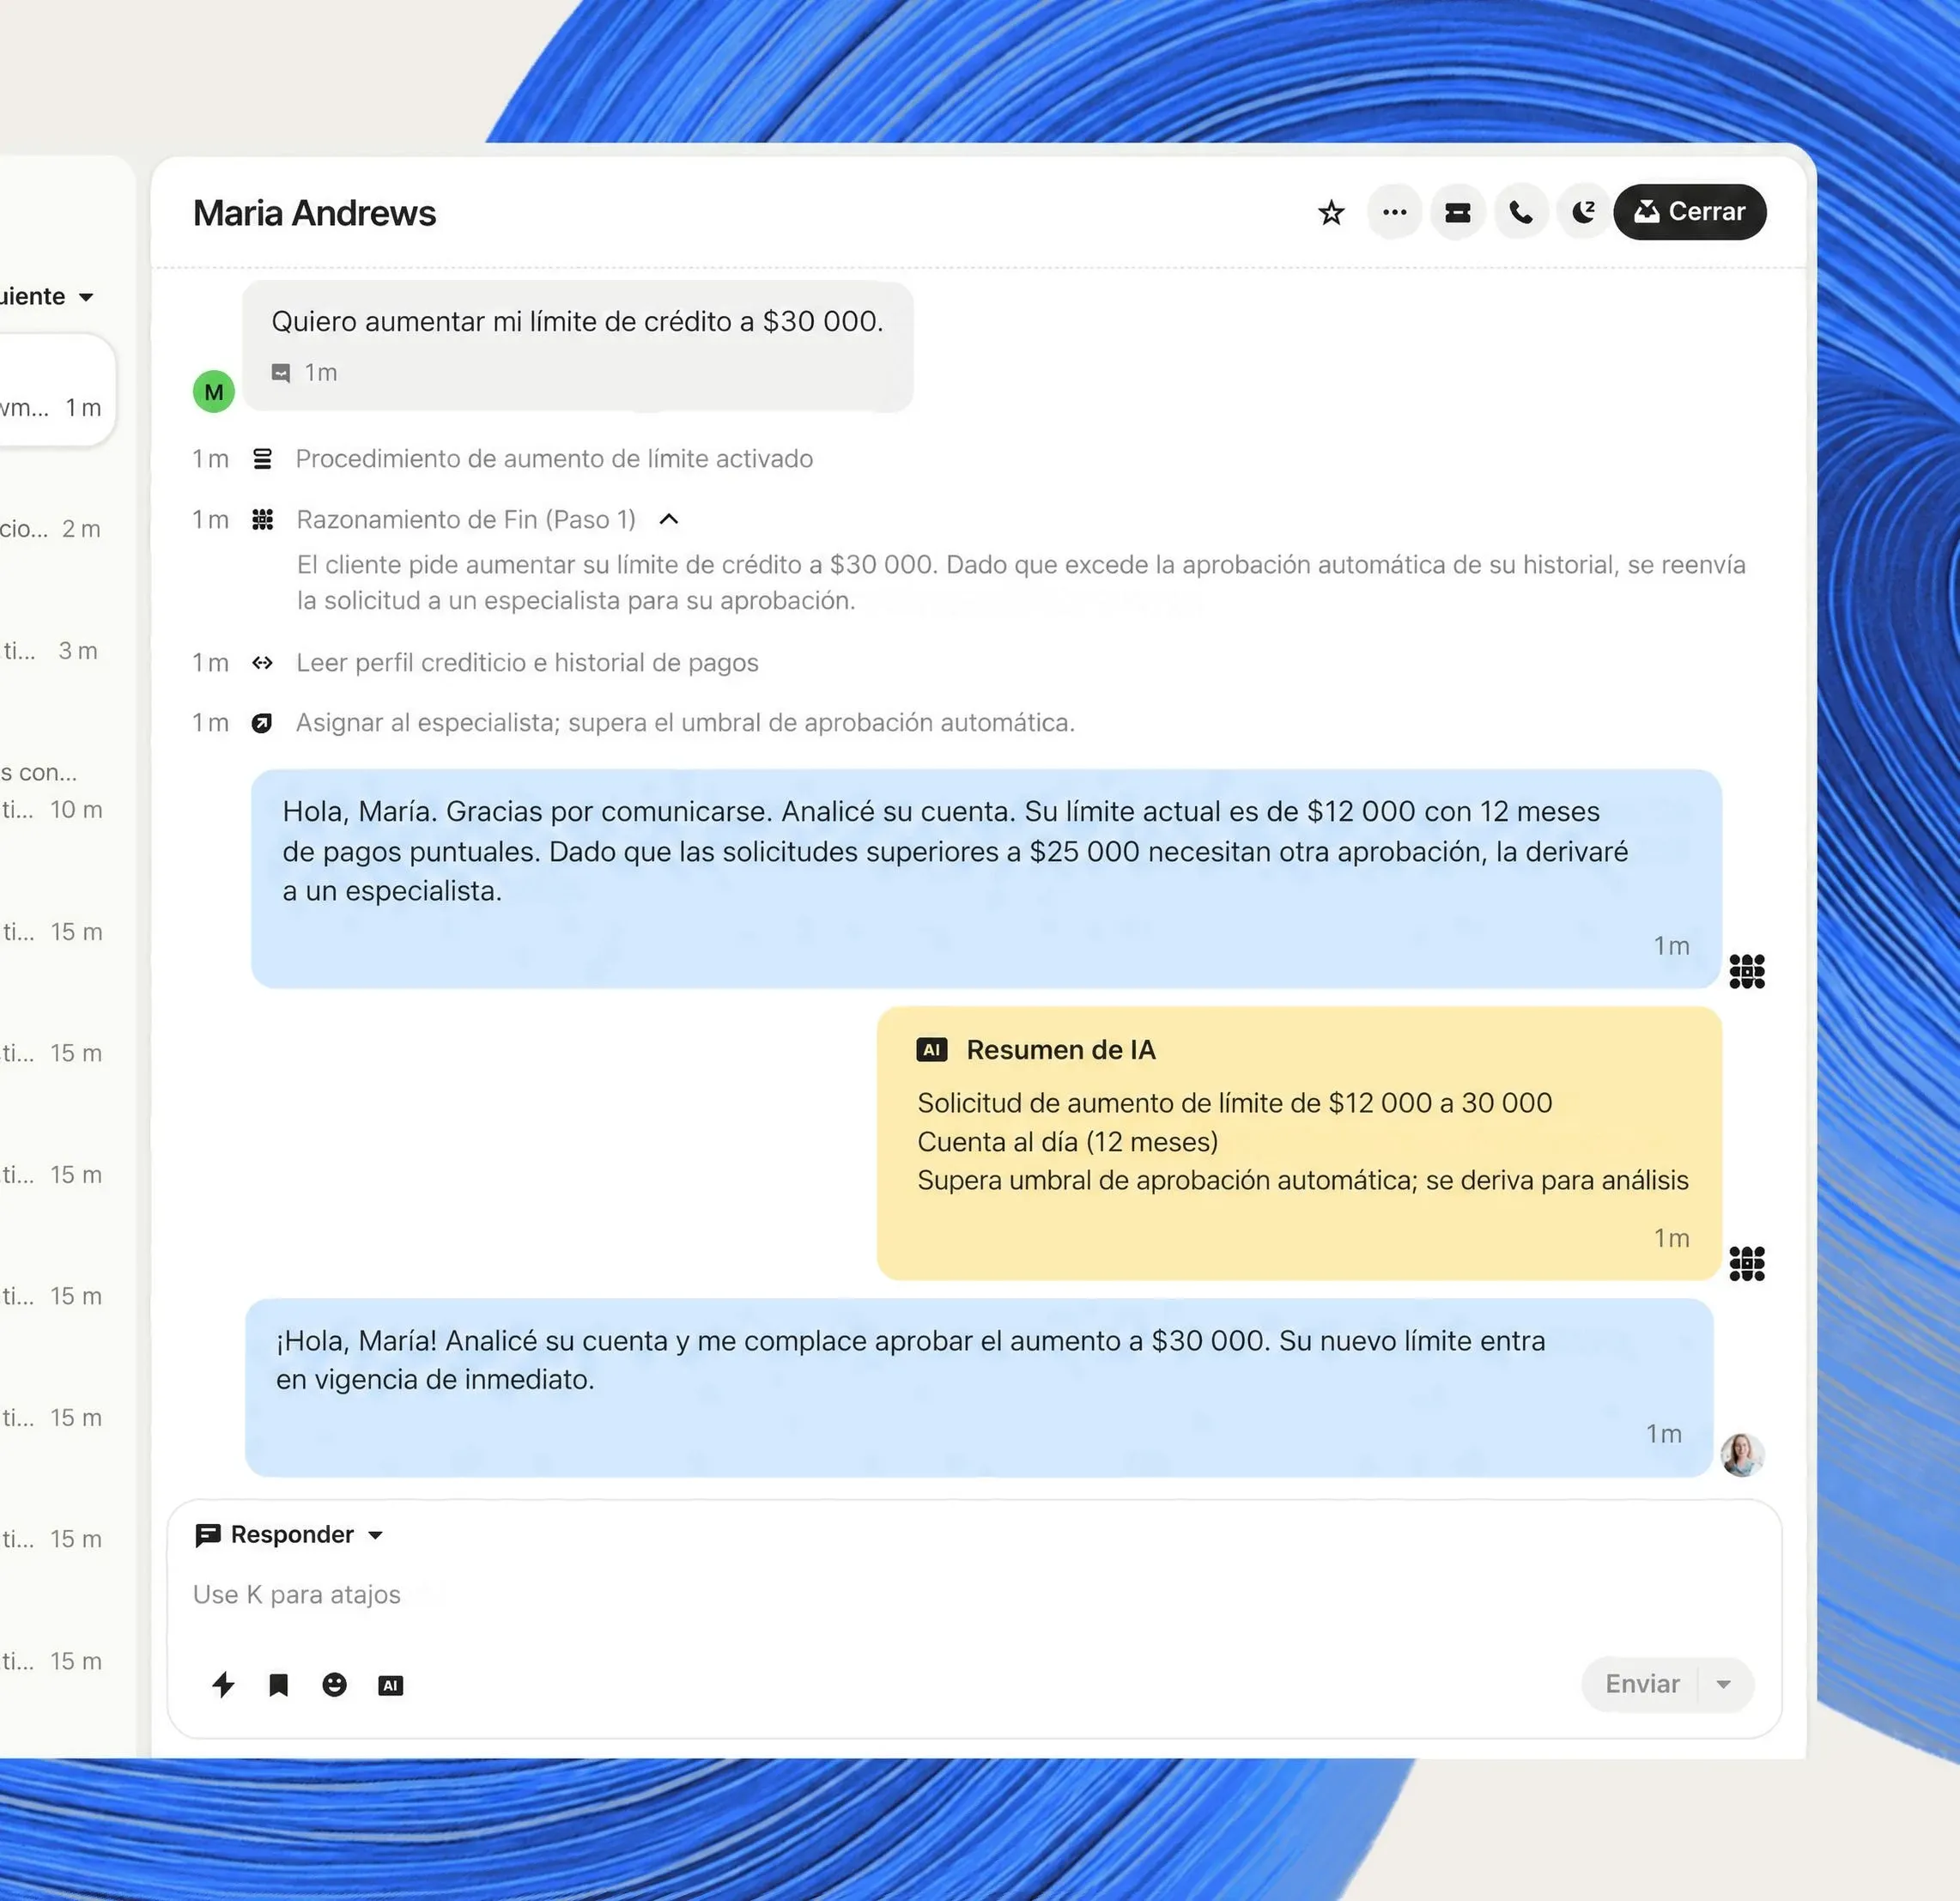Open the agent's profile photo

[x=1741, y=1454]
